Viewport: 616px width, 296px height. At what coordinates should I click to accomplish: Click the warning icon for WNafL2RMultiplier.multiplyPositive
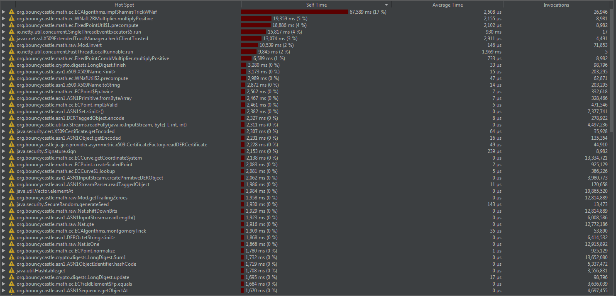pos(11,18)
